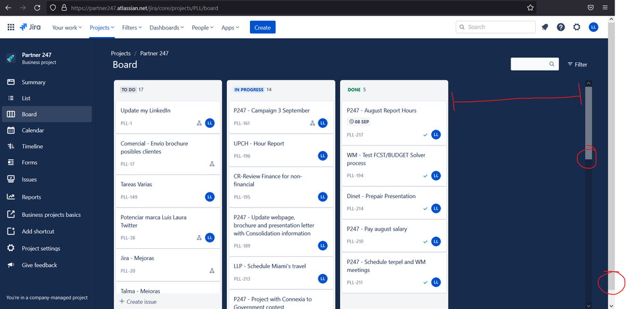The height and width of the screenshot is (309, 626).
Task: Open Jira settings gear in the top bar
Action: (577, 27)
